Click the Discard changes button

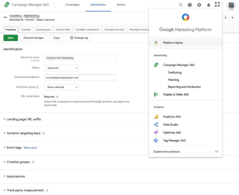(34, 38)
